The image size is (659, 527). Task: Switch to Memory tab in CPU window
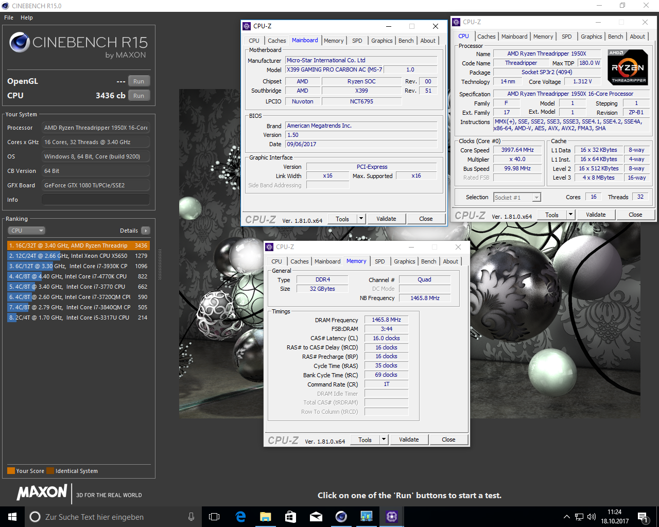pos(543,37)
